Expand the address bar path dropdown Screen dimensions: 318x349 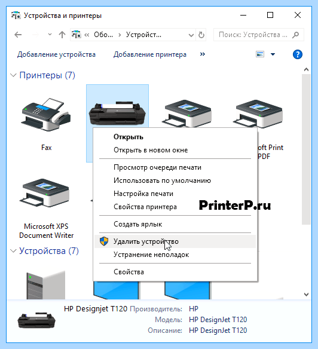[x=191, y=35]
